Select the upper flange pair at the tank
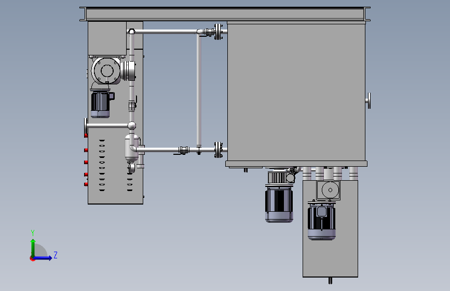The height and width of the screenshot is (291, 450). coord(219,32)
